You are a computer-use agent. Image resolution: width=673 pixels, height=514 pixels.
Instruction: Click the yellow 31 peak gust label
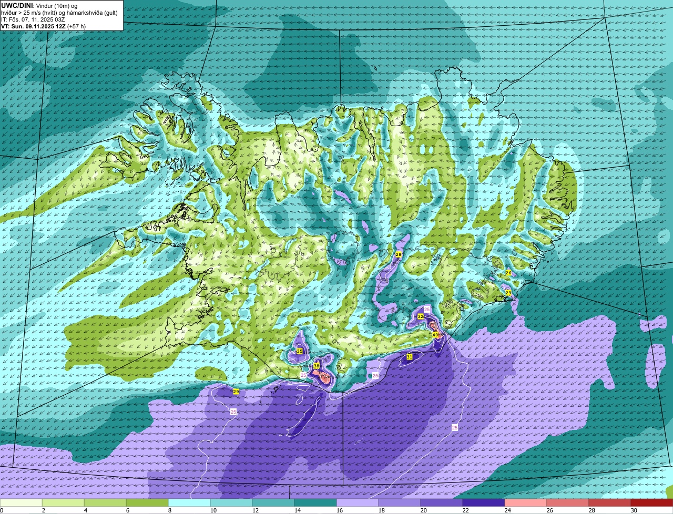click(410, 357)
